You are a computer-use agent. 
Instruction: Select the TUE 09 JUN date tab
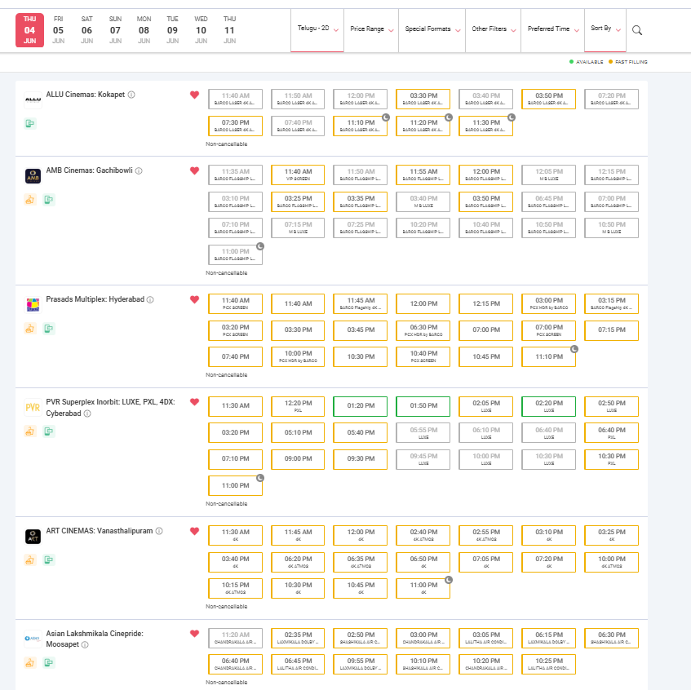(172, 30)
